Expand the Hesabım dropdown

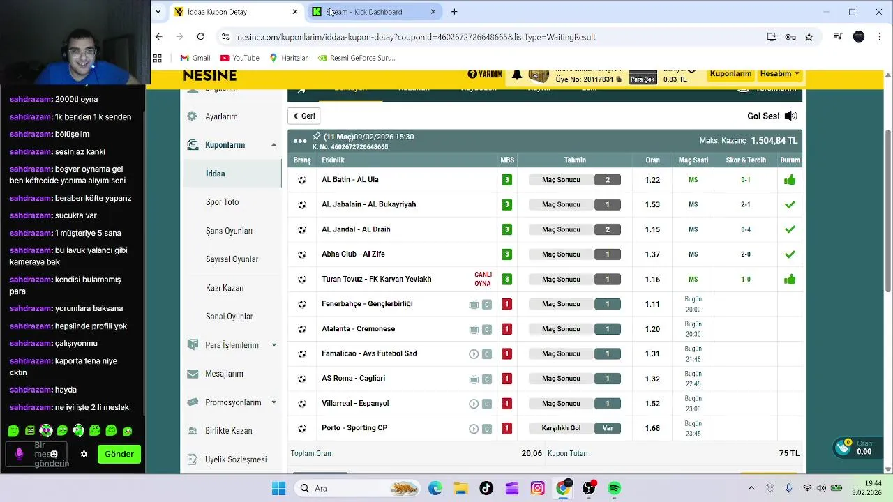[780, 73]
